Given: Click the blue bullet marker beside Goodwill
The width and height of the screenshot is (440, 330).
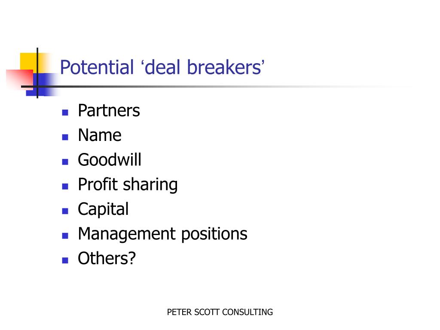Looking at the screenshot, I should tap(65, 162).
